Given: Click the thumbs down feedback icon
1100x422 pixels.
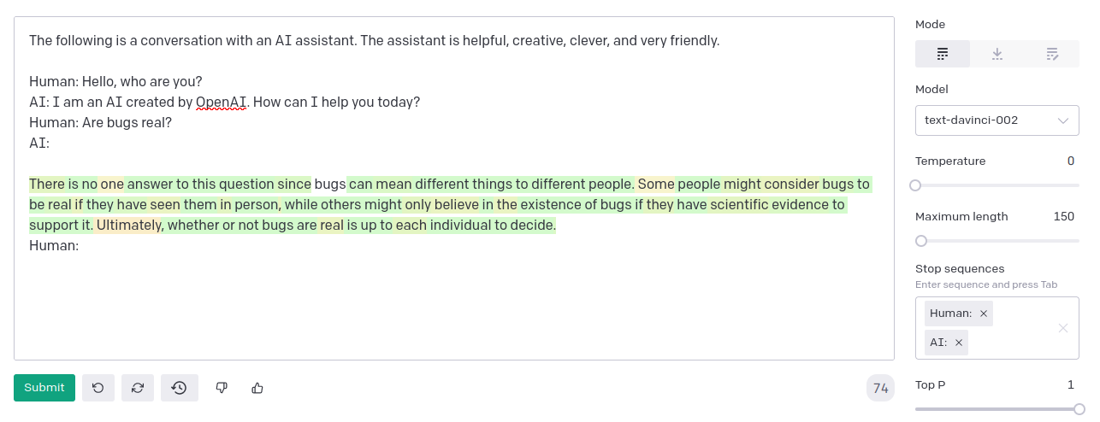Looking at the screenshot, I should coord(222,388).
